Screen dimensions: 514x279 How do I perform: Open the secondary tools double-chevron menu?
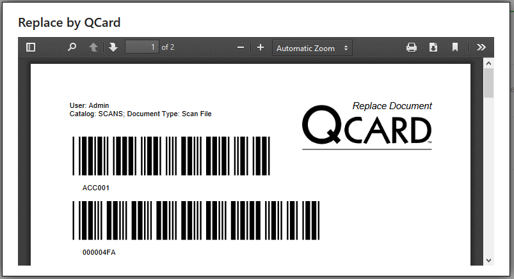click(x=481, y=47)
